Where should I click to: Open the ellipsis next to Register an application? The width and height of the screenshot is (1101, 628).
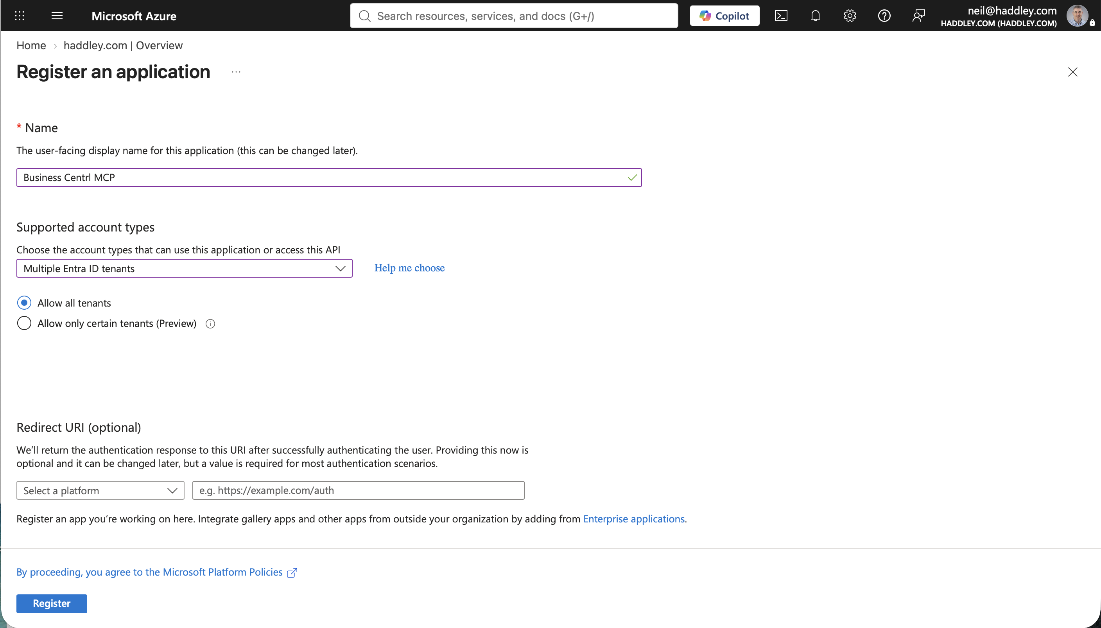(236, 72)
